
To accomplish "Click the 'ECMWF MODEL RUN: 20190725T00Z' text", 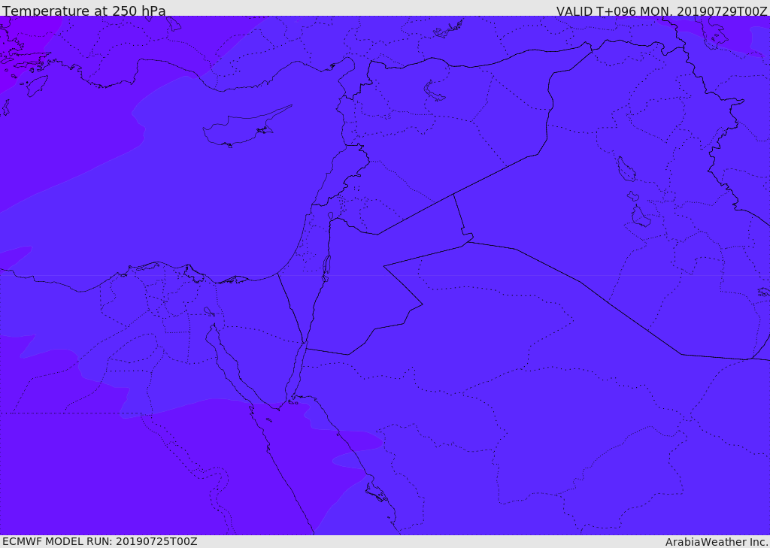I will [x=100, y=542].
